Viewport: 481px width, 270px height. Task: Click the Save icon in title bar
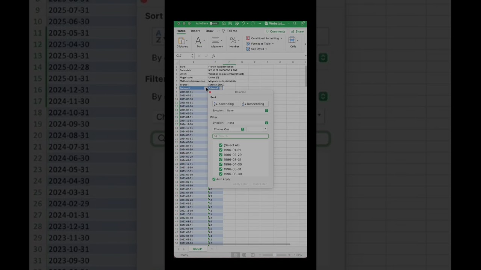230,23
